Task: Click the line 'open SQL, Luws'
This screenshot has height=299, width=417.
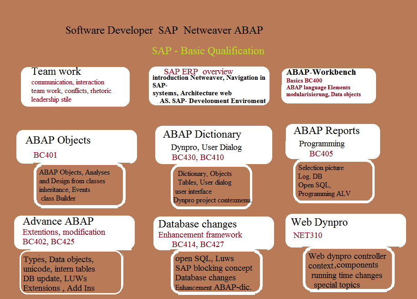Action: pyautogui.click(x=204, y=258)
